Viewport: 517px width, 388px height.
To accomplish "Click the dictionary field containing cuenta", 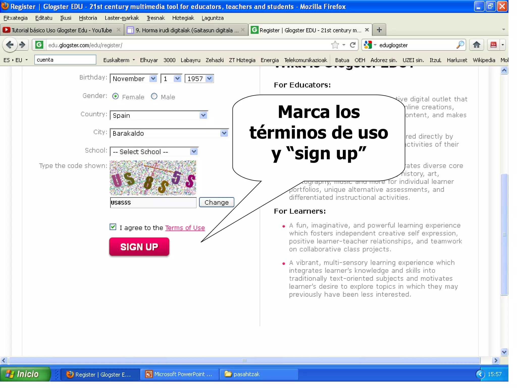I will coord(65,60).
